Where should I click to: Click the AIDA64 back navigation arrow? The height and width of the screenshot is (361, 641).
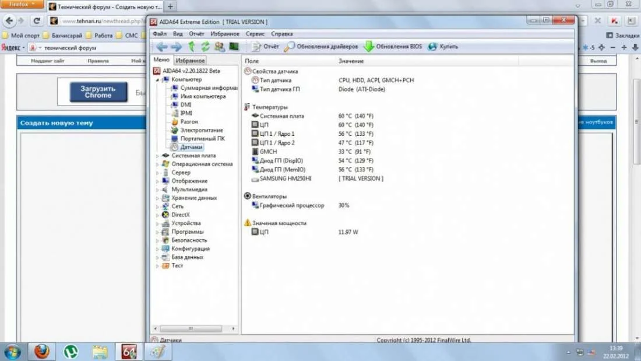point(161,47)
